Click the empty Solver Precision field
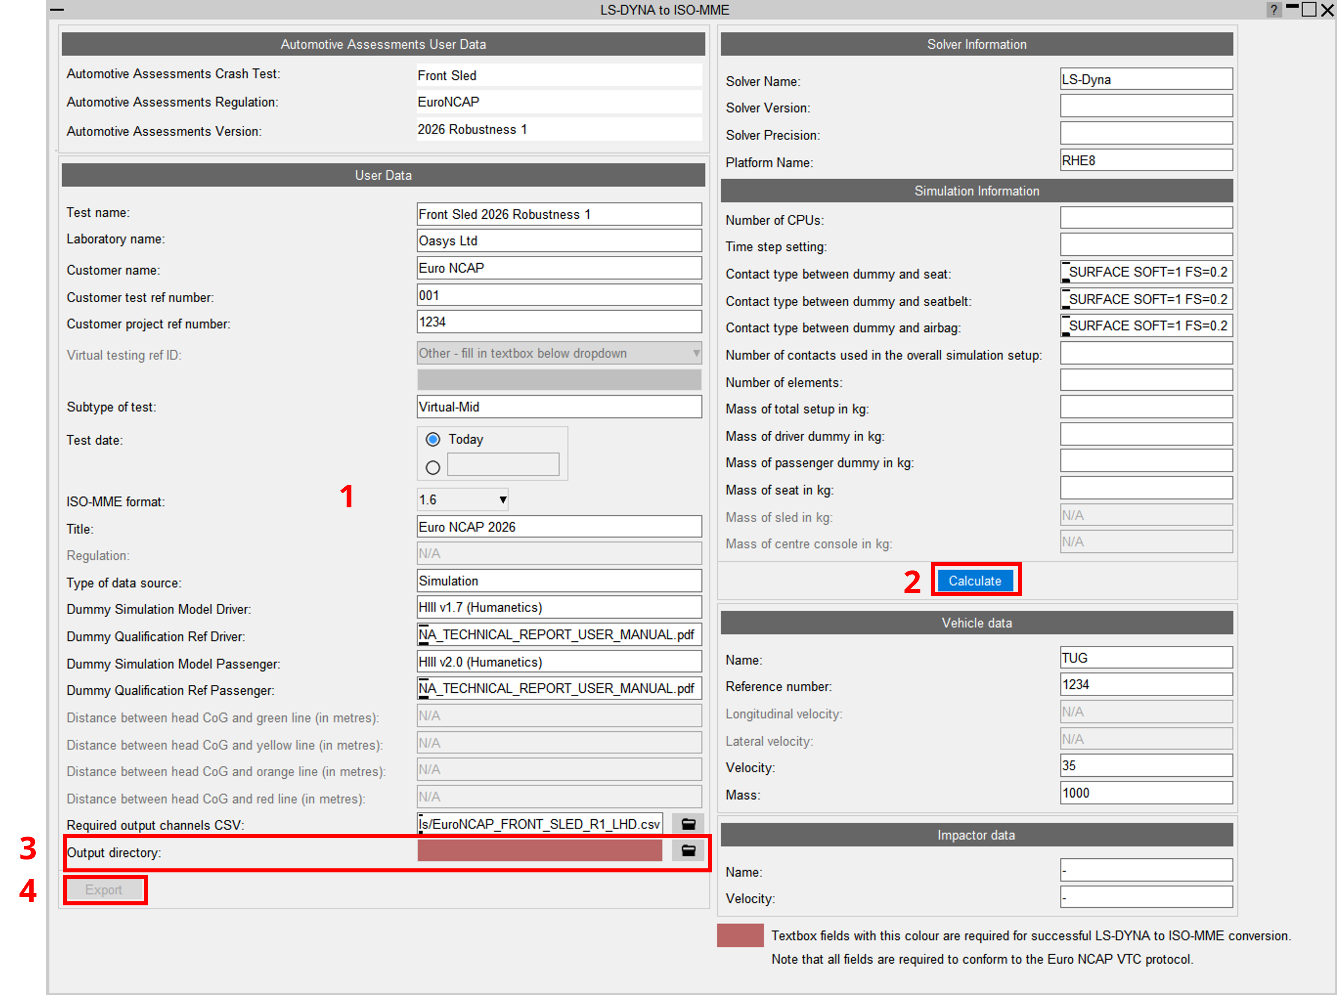 coord(1147,133)
